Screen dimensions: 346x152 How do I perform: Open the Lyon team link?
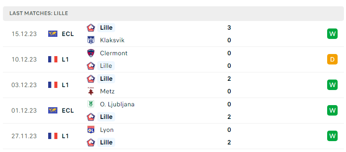point(107,130)
